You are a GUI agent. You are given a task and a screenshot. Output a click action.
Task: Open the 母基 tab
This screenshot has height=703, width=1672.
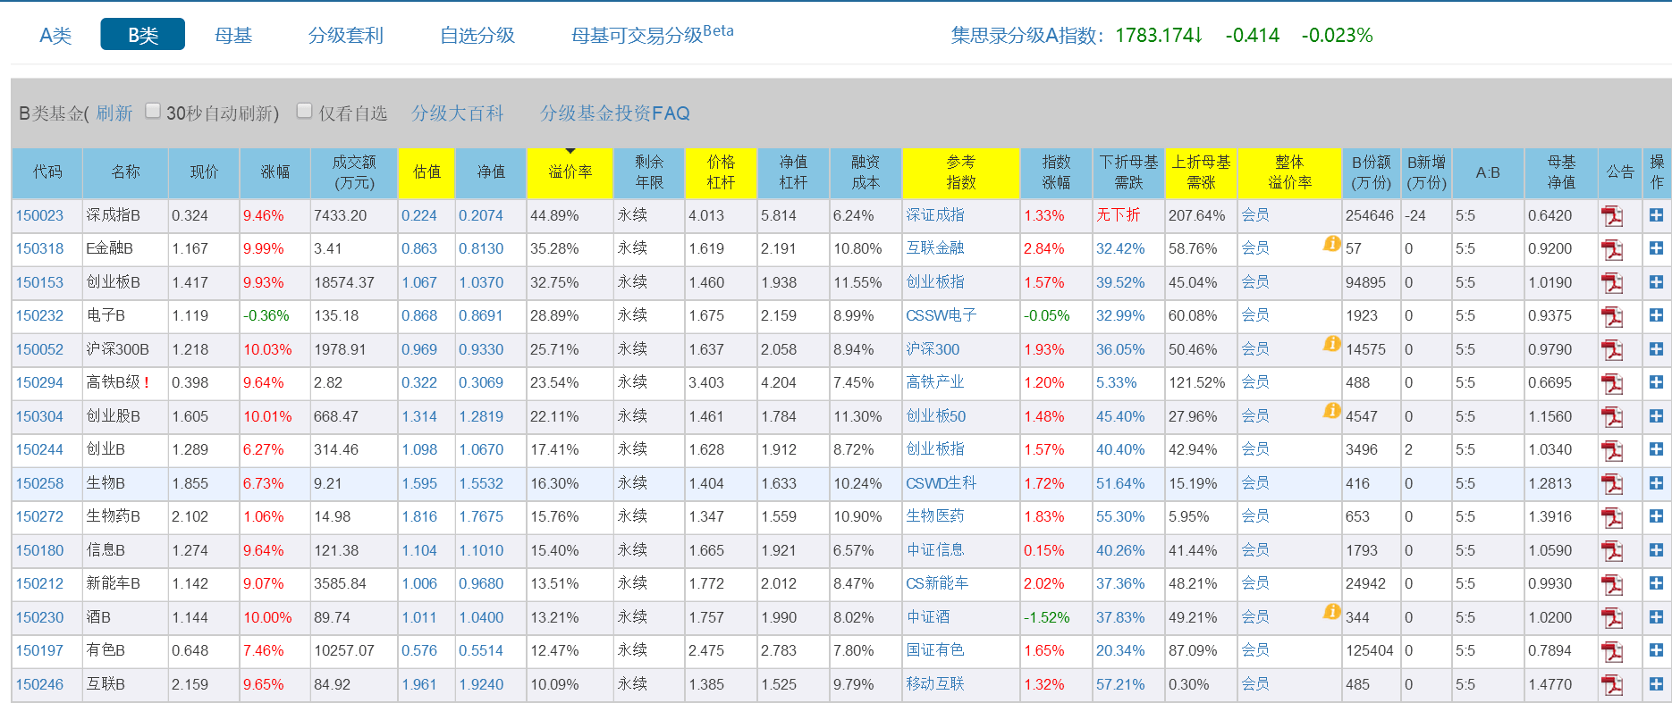pos(233,35)
